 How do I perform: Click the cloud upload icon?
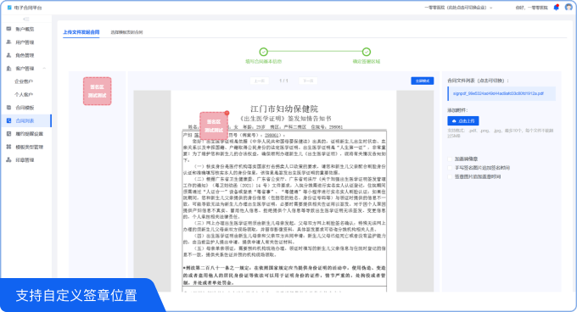click(x=454, y=121)
